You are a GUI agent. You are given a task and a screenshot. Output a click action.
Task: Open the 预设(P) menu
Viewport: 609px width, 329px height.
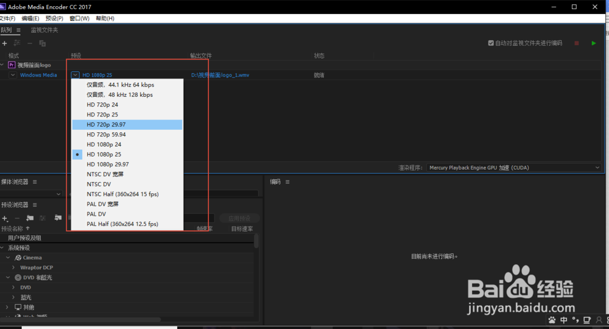coord(54,18)
